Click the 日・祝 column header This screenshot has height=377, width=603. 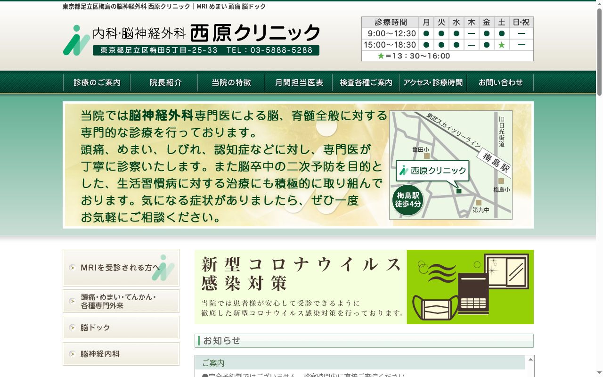522,22
